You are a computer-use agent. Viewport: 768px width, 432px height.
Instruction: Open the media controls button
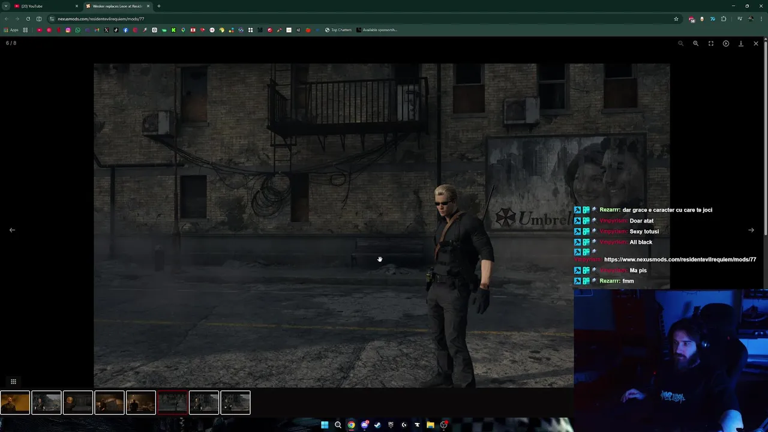(x=740, y=19)
